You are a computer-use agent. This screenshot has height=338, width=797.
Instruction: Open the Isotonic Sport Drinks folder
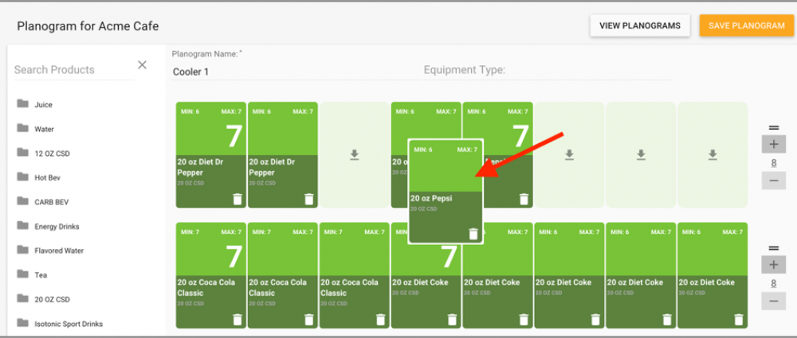(60, 323)
